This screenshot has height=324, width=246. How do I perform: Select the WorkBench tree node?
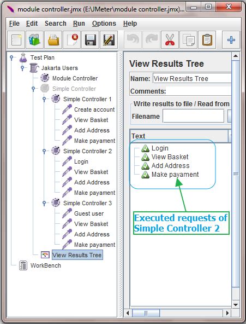(x=45, y=265)
